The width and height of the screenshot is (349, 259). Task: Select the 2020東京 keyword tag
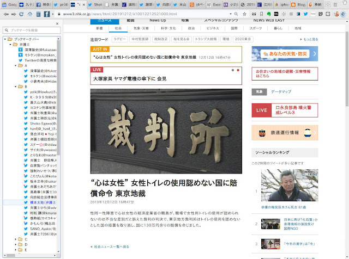coord(243,39)
